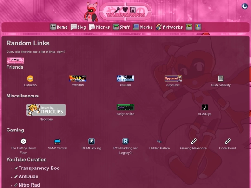
Task: Click the Hidden Palace label
Action: pos(159,148)
